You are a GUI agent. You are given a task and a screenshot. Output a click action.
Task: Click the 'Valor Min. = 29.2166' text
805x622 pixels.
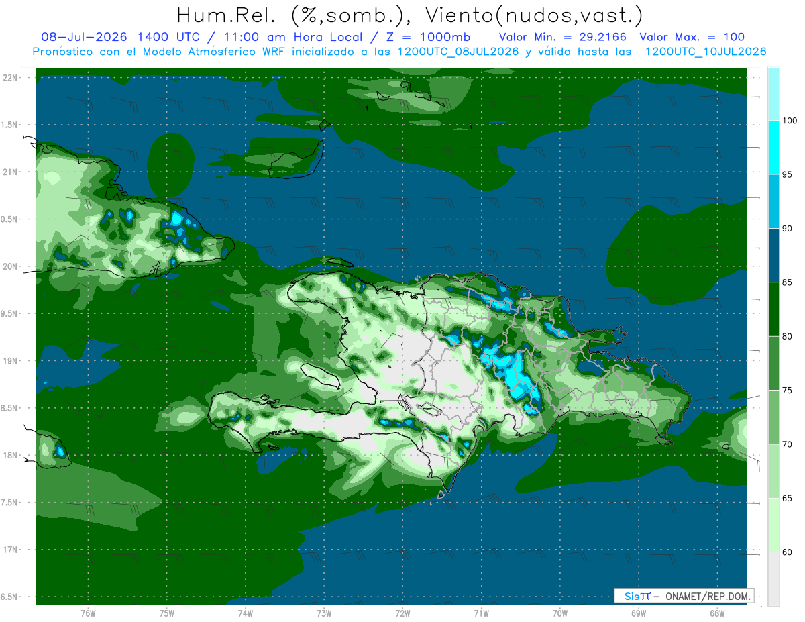click(x=563, y=37)
